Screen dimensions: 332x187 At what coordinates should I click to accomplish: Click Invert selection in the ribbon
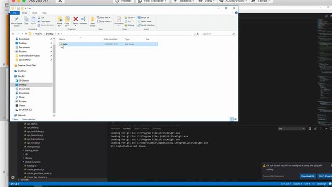146,25
